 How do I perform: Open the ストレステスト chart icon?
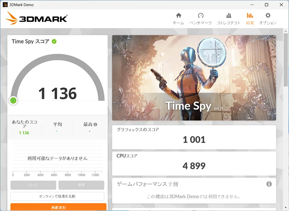pos(229,15)
